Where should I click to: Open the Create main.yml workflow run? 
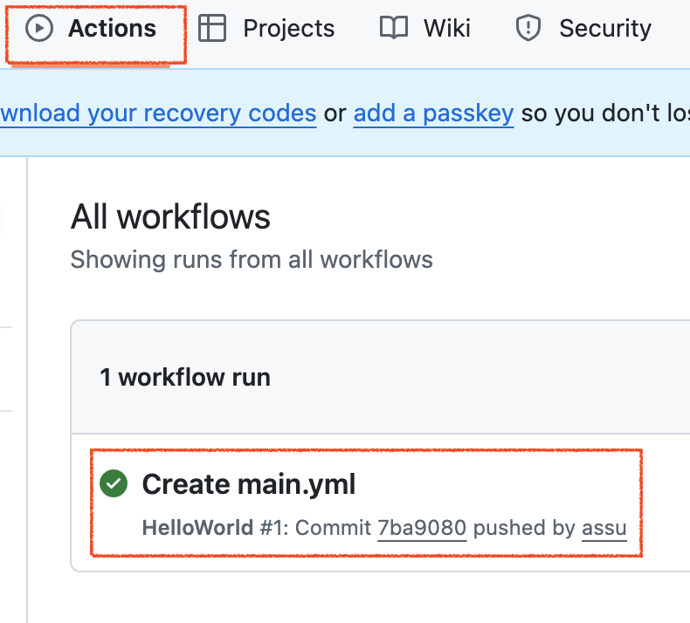pyautogui.click(x=249, y=484)
